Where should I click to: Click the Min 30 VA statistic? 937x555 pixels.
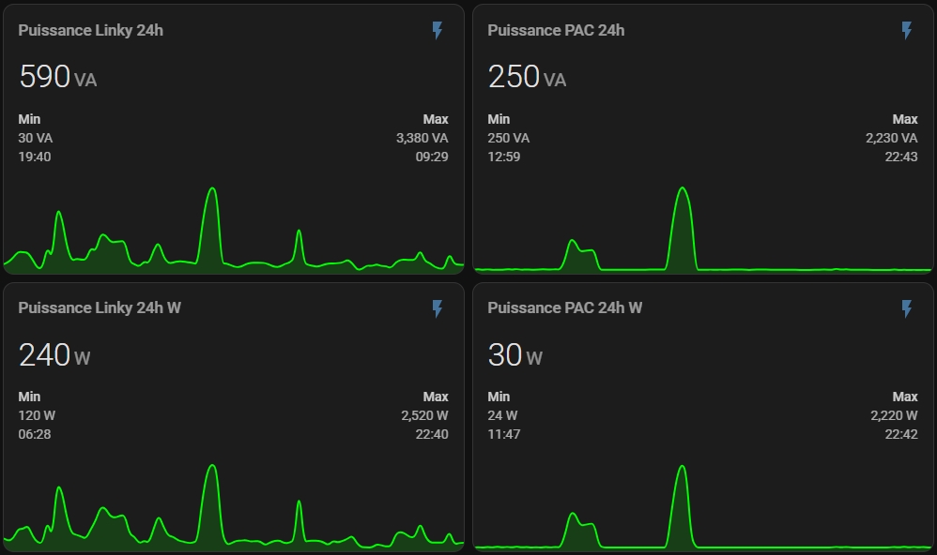(36, 138)
